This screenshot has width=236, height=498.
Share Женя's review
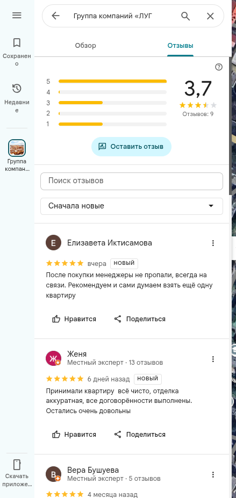tap(140, 435)
